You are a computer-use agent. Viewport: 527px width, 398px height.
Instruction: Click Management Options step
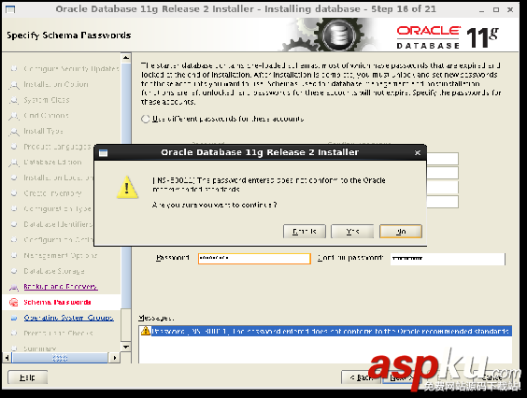(61, 255)
